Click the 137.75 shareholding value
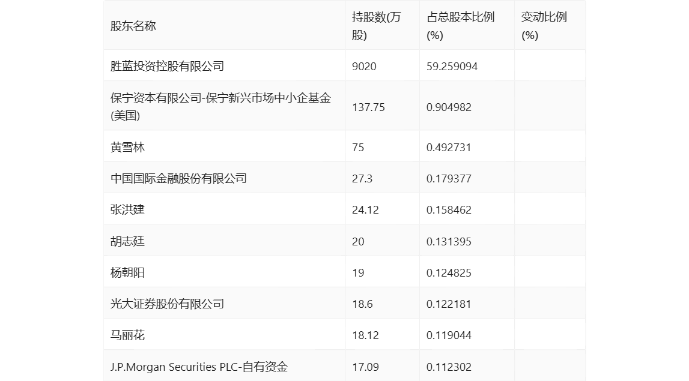The width and height of the screenshot is (689, 381). click(x=368, y=107)
